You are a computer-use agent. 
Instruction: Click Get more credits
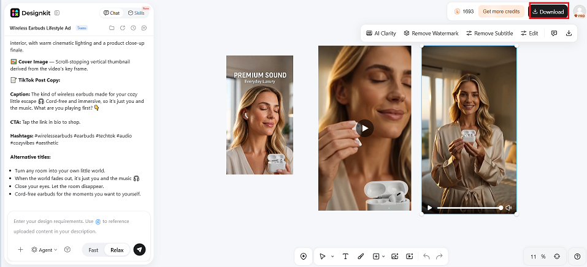(x=501, y=12)
